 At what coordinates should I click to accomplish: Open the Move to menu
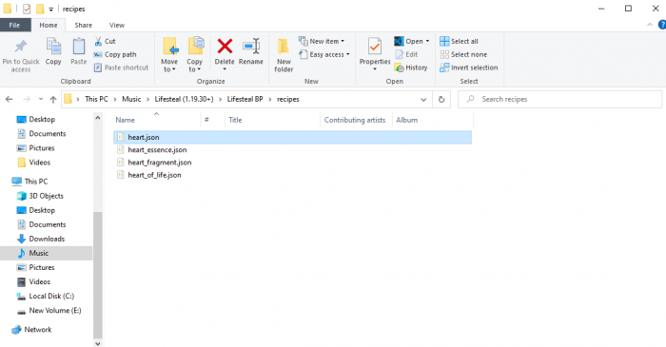tap(169, 55)
